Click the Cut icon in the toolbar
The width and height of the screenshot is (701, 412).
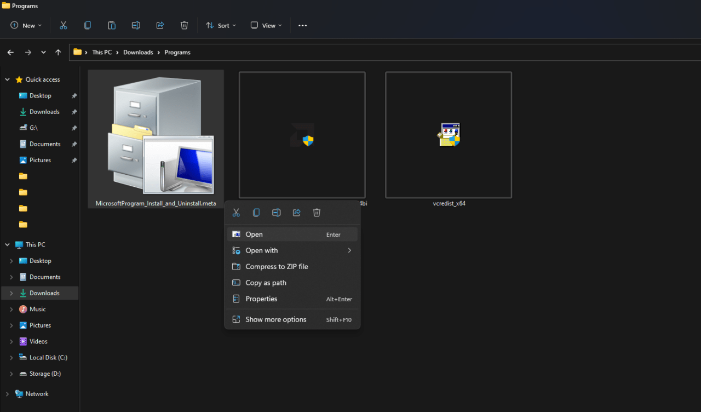[64, 25]
